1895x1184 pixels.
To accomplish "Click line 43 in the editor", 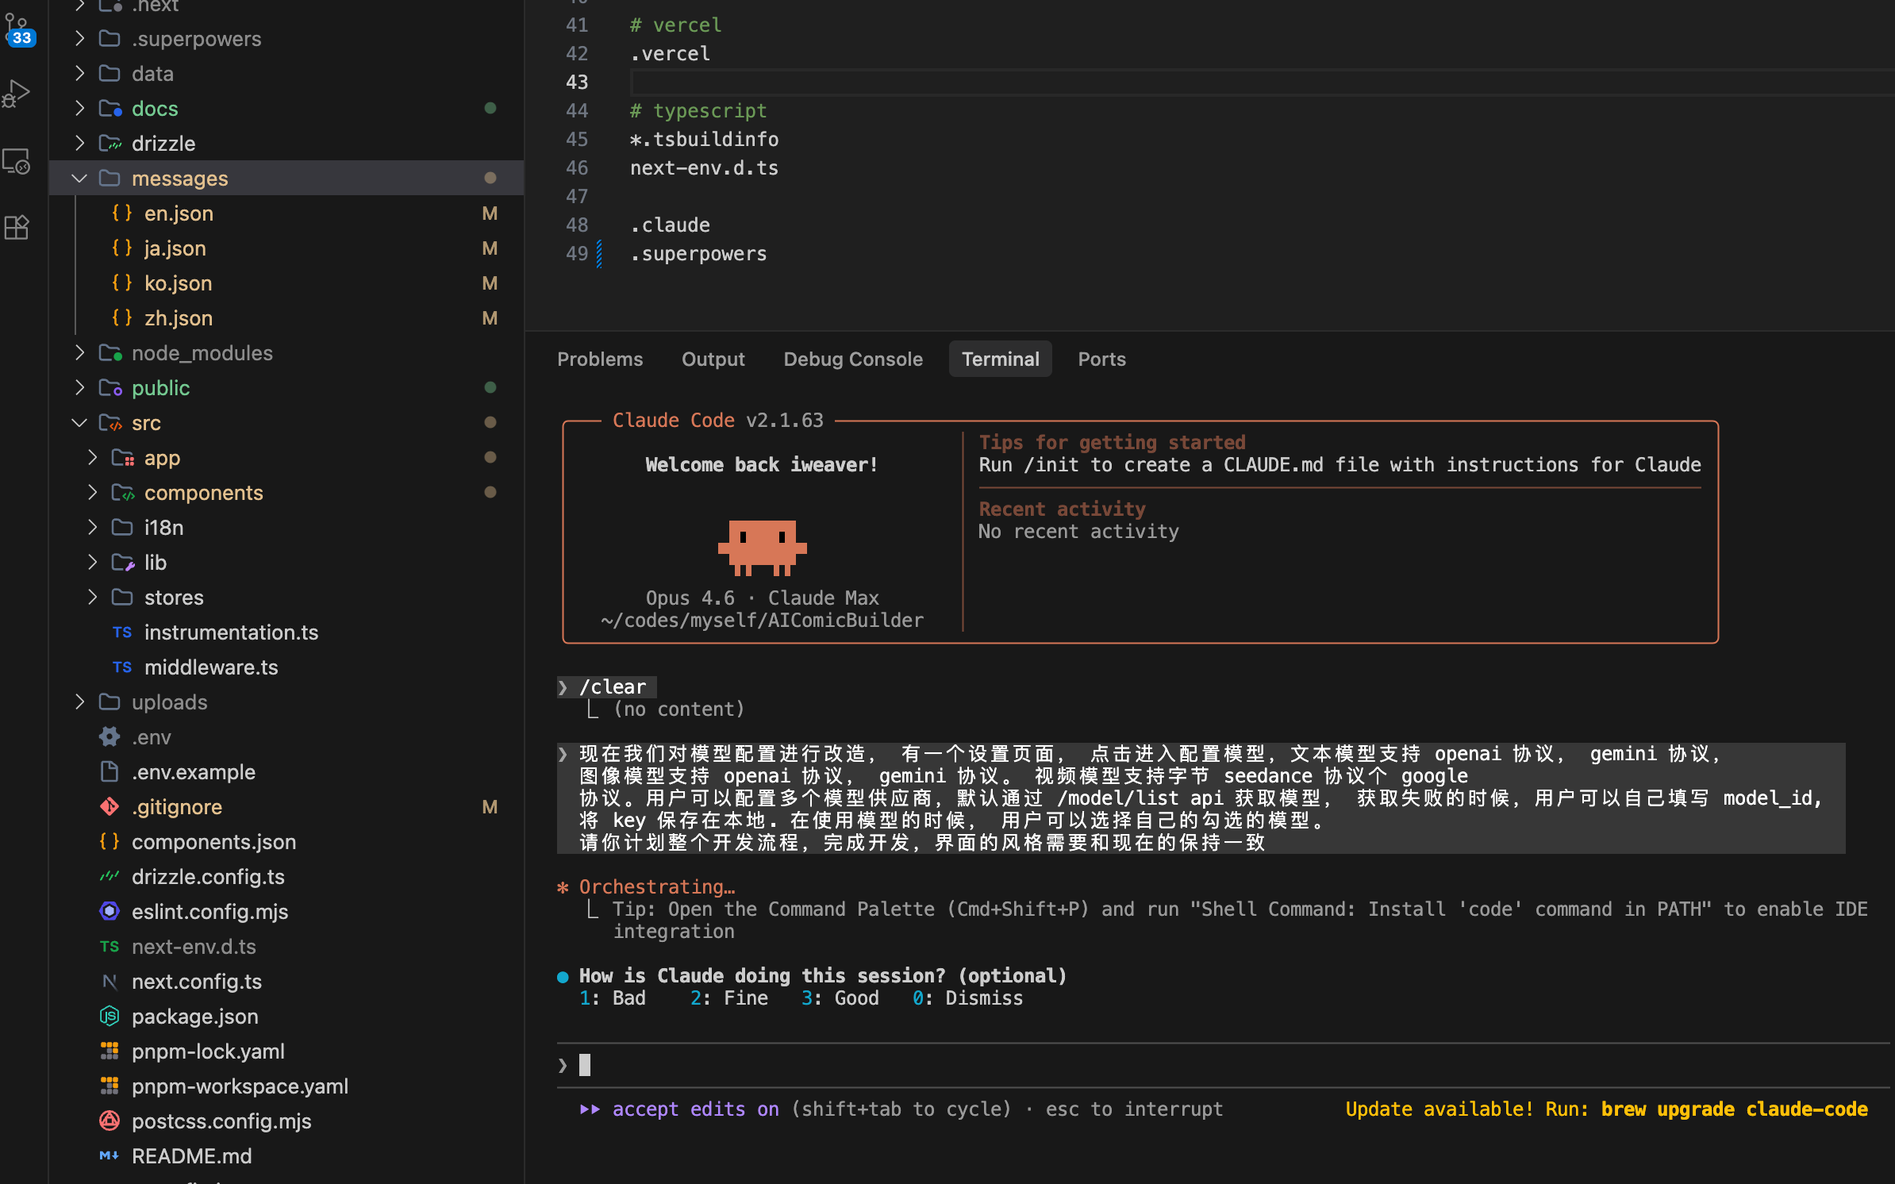I will 952,83.
